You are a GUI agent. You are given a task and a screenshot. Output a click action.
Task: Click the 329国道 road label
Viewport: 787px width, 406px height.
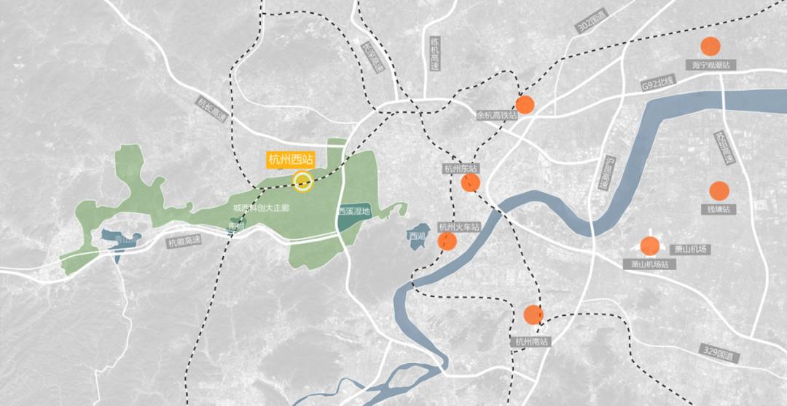coord(719,354)
